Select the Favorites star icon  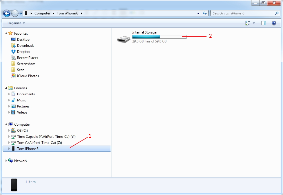10,33
